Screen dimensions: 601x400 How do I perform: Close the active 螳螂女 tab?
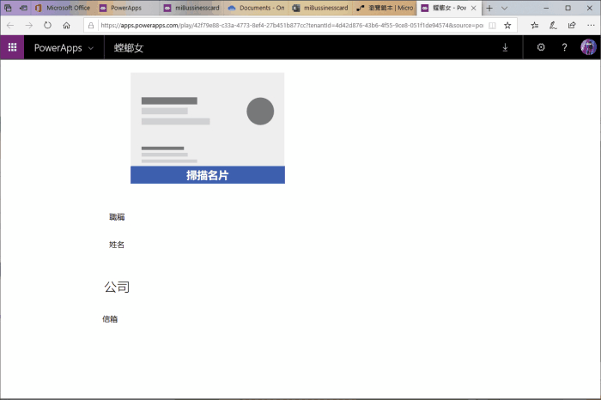pos(474,8)
